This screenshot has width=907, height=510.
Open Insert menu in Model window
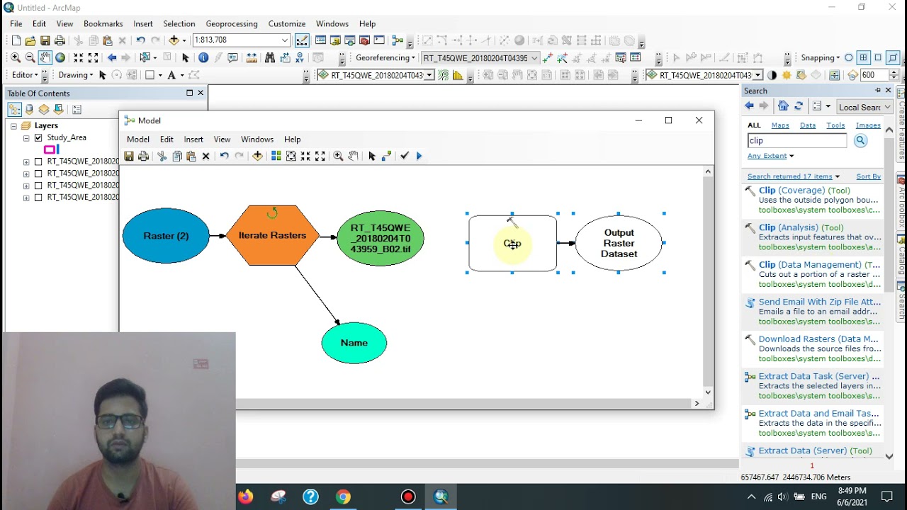[x=193, y=140]
